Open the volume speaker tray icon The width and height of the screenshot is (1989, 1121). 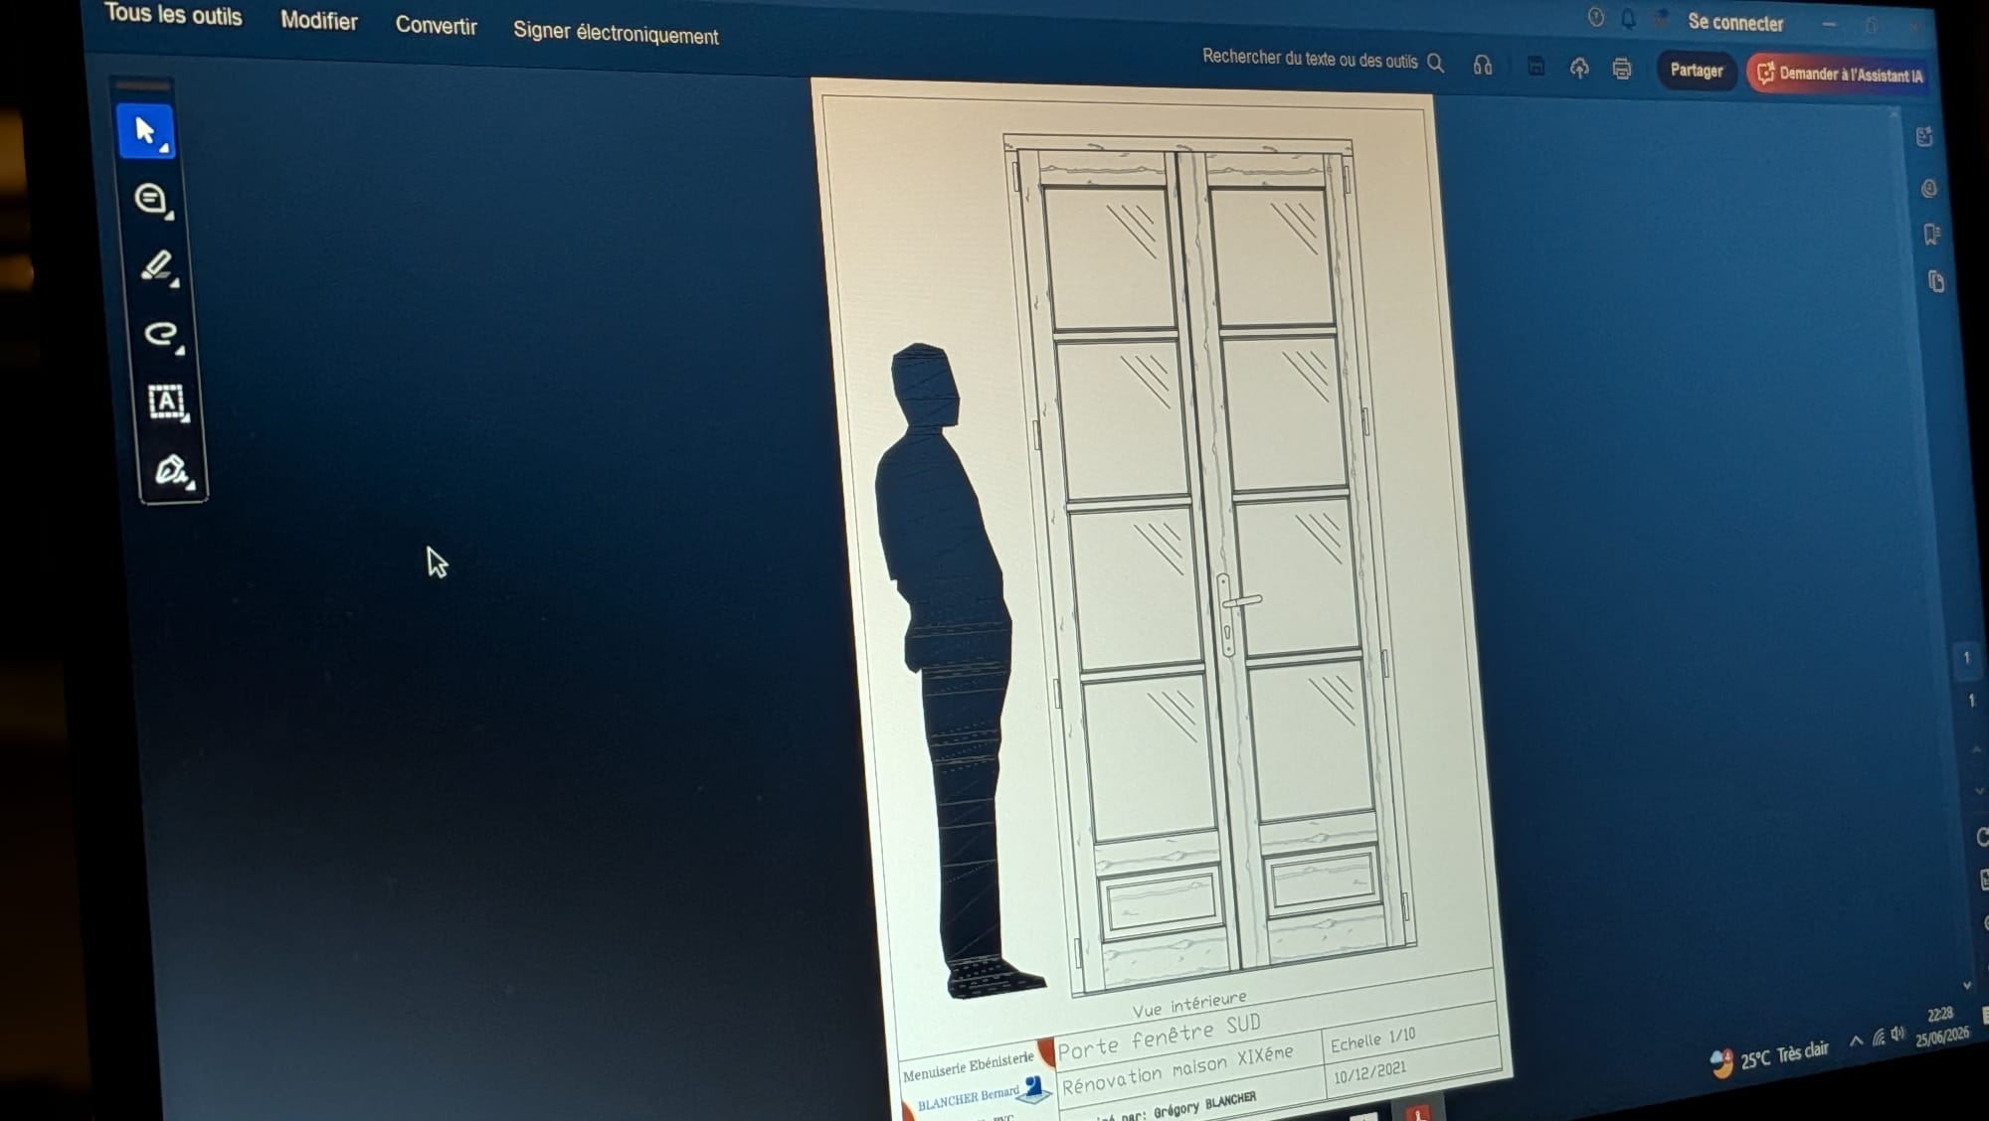(x=1898, y=1034)
